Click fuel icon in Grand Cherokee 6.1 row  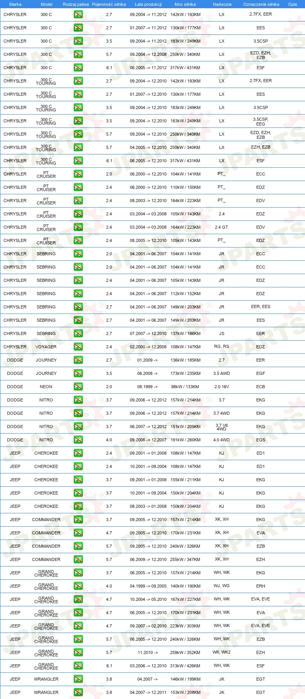point(78,666)
